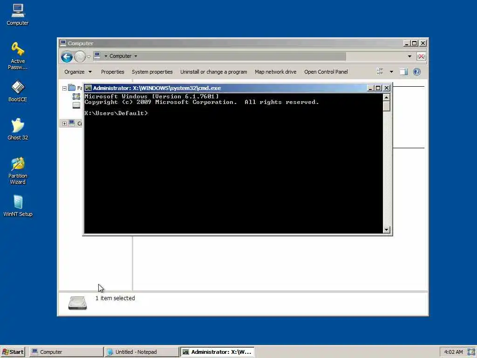477x358 pixels.
Task: Open the address bar history dropdown
Action: [x=409, y=56]
